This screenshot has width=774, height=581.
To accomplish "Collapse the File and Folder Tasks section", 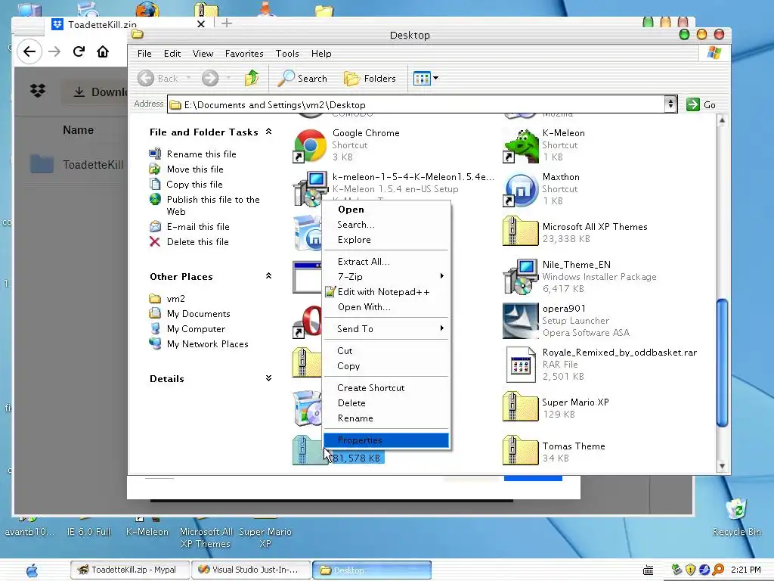I will [x=268, y=132].
